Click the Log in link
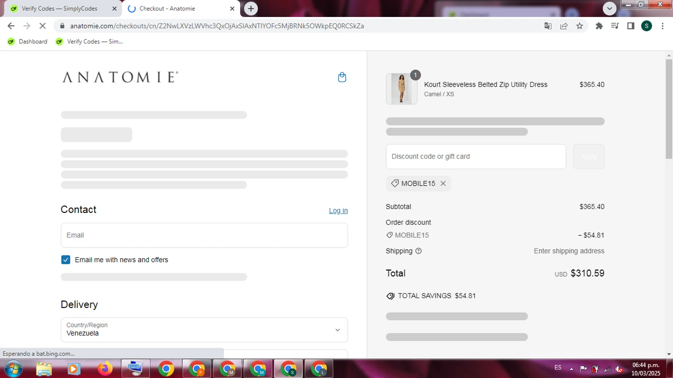This screenshot has width=673, height=378. coord(338,211)
